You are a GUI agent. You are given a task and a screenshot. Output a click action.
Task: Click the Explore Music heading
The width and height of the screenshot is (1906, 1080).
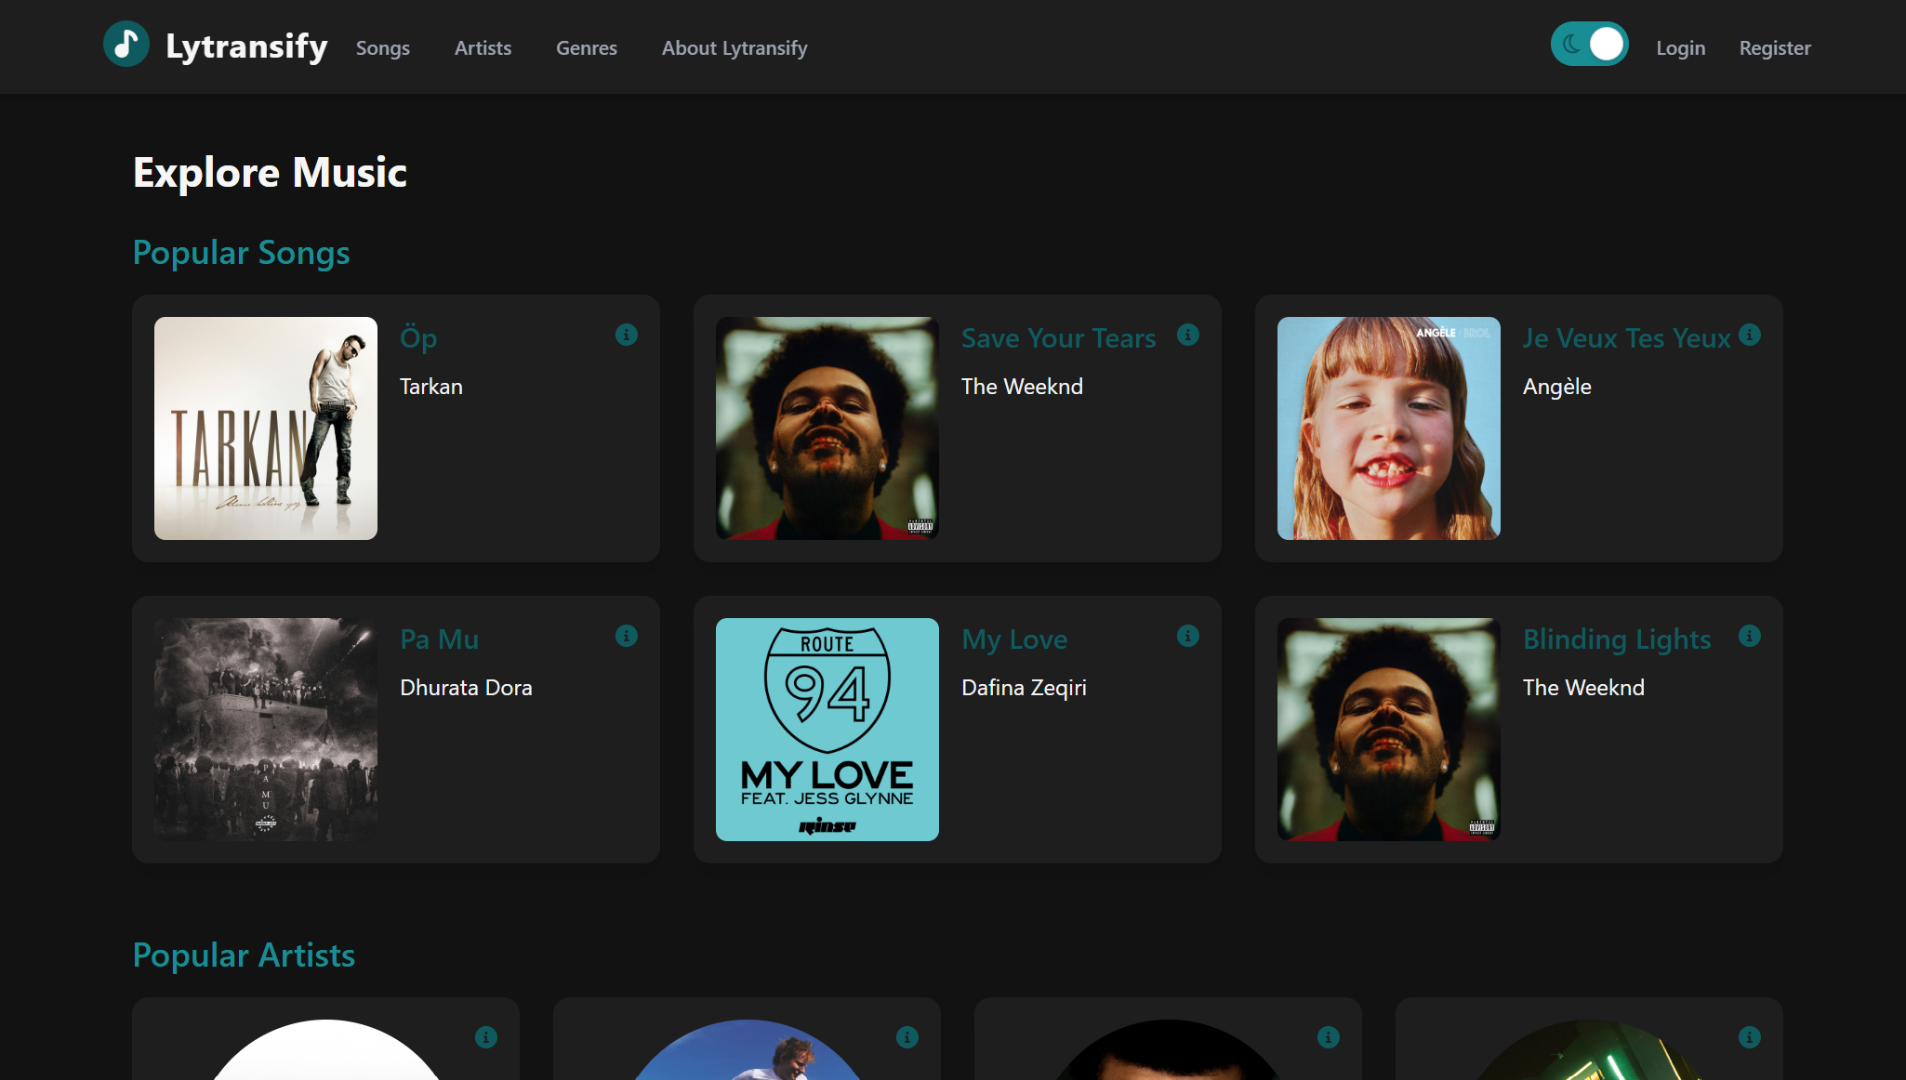[x=271, y=173]
